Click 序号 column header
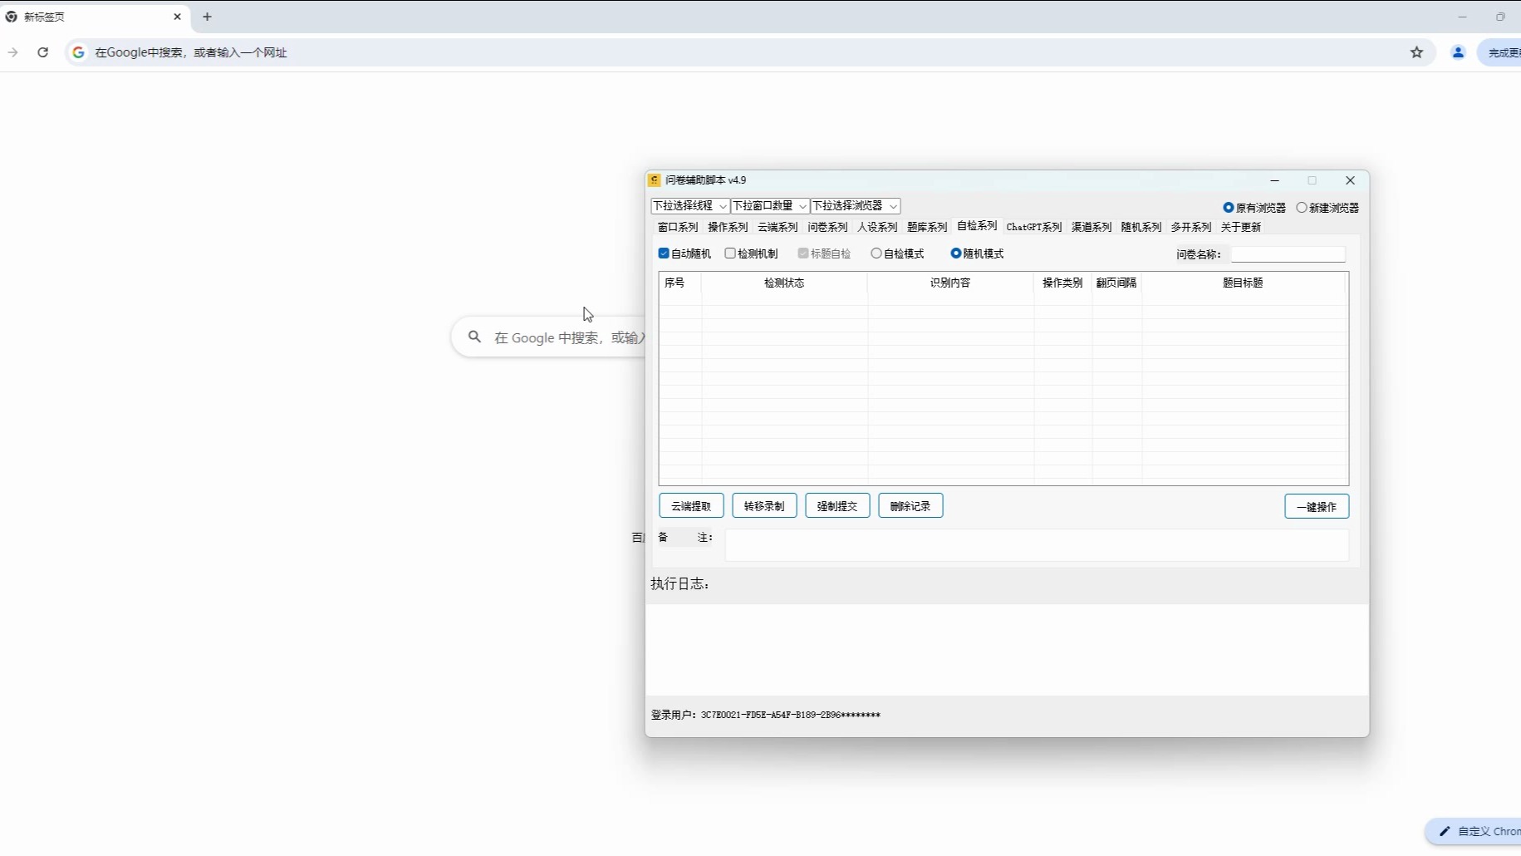Screen dimensions: 1521x856 coord(680,283)
